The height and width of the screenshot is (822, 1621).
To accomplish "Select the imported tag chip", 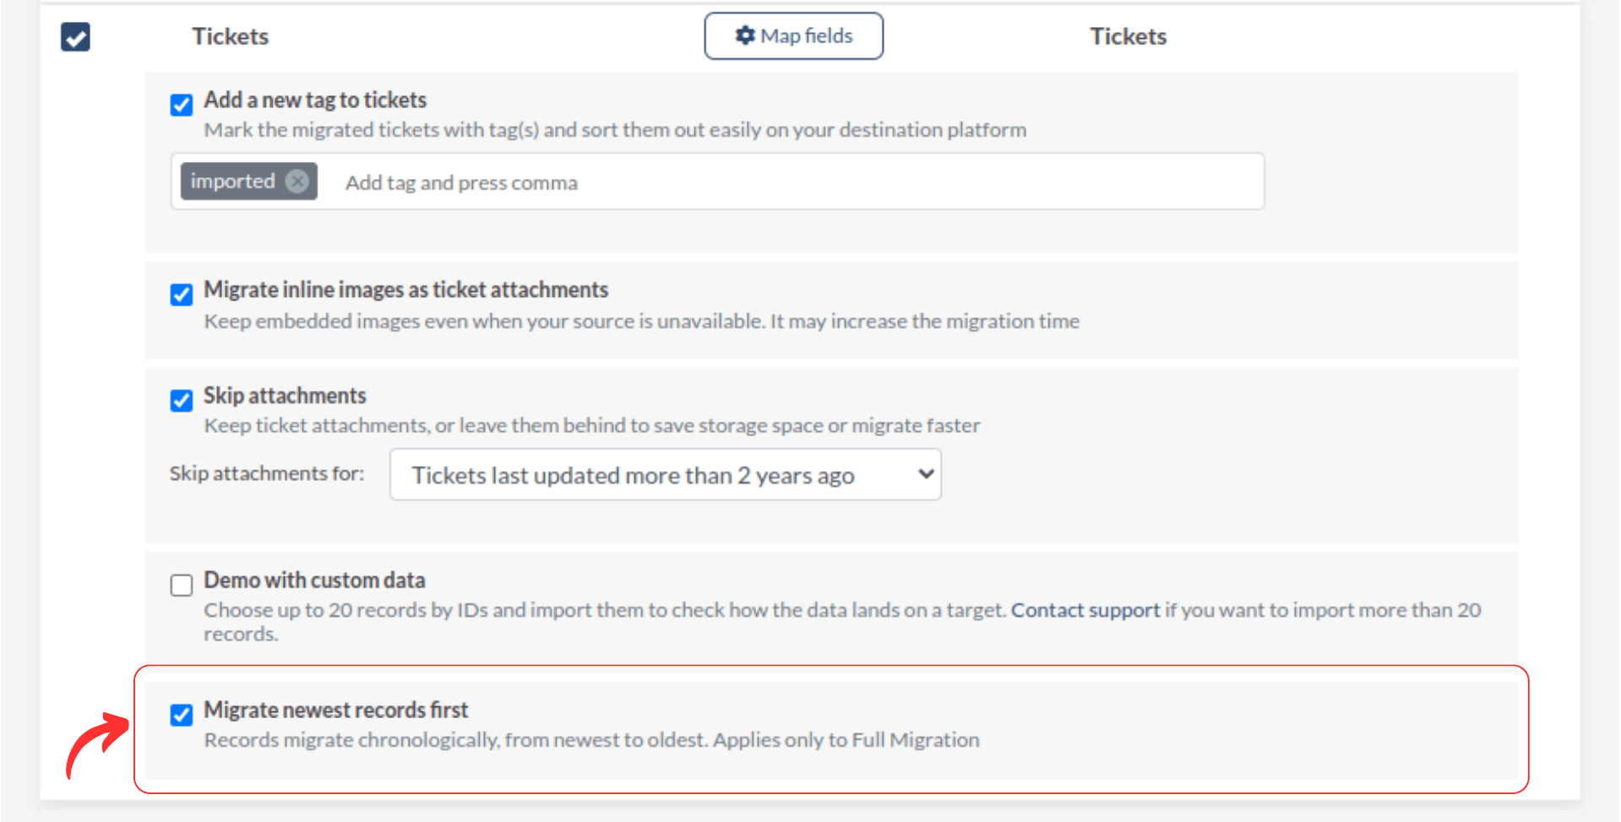I will pyautogui.click(x=233, y=181).
